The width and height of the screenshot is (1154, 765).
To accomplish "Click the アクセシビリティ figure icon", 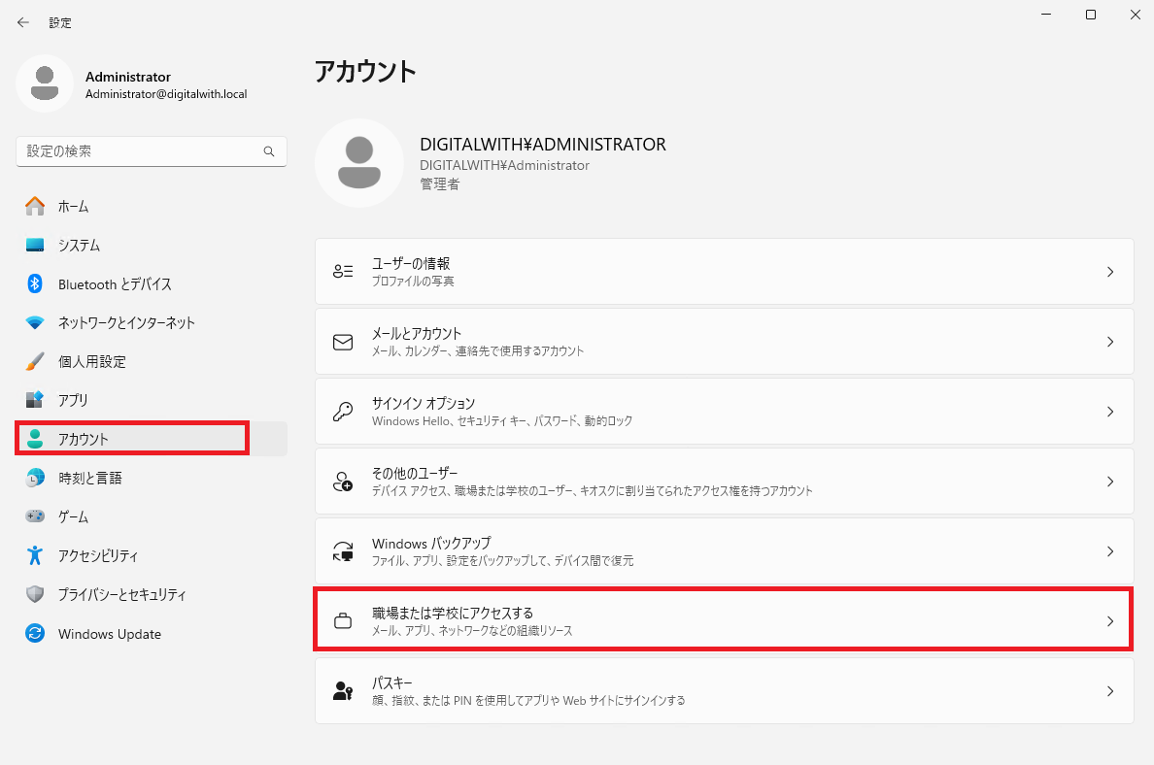I will click(x=35, y=555).
